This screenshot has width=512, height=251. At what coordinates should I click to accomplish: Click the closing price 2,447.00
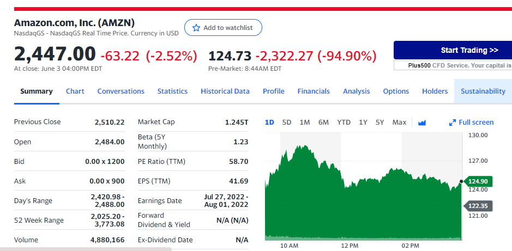pyautogui.click(x=55, y=54)
